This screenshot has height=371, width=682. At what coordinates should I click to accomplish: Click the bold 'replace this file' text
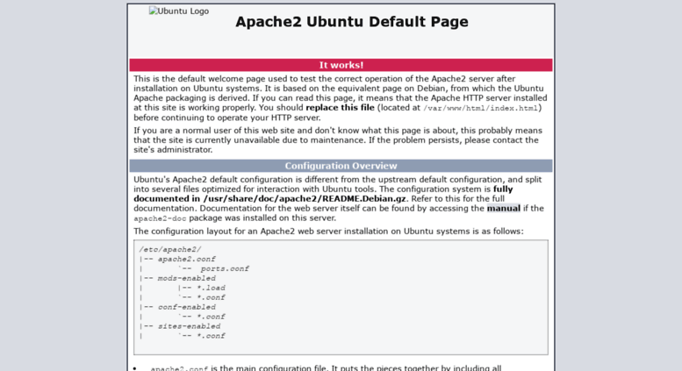point(340,108)
